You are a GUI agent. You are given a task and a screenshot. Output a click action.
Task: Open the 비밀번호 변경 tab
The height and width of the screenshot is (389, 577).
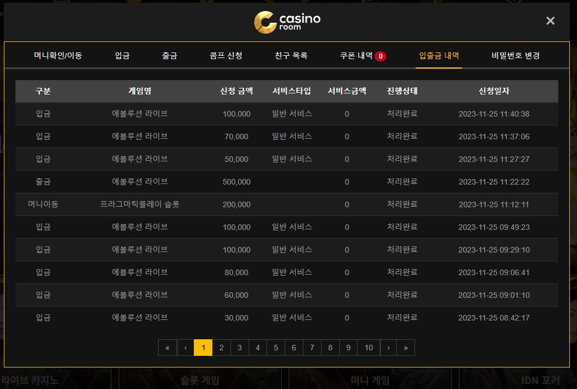516,56
